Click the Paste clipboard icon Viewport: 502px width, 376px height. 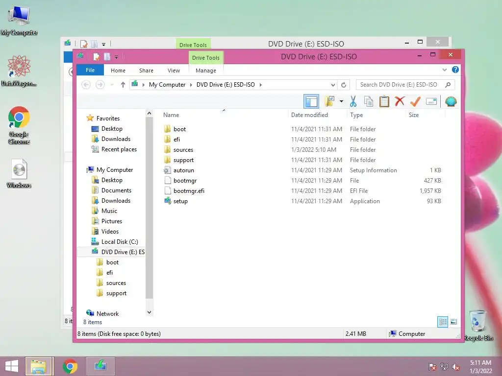(x=384, y=101)
